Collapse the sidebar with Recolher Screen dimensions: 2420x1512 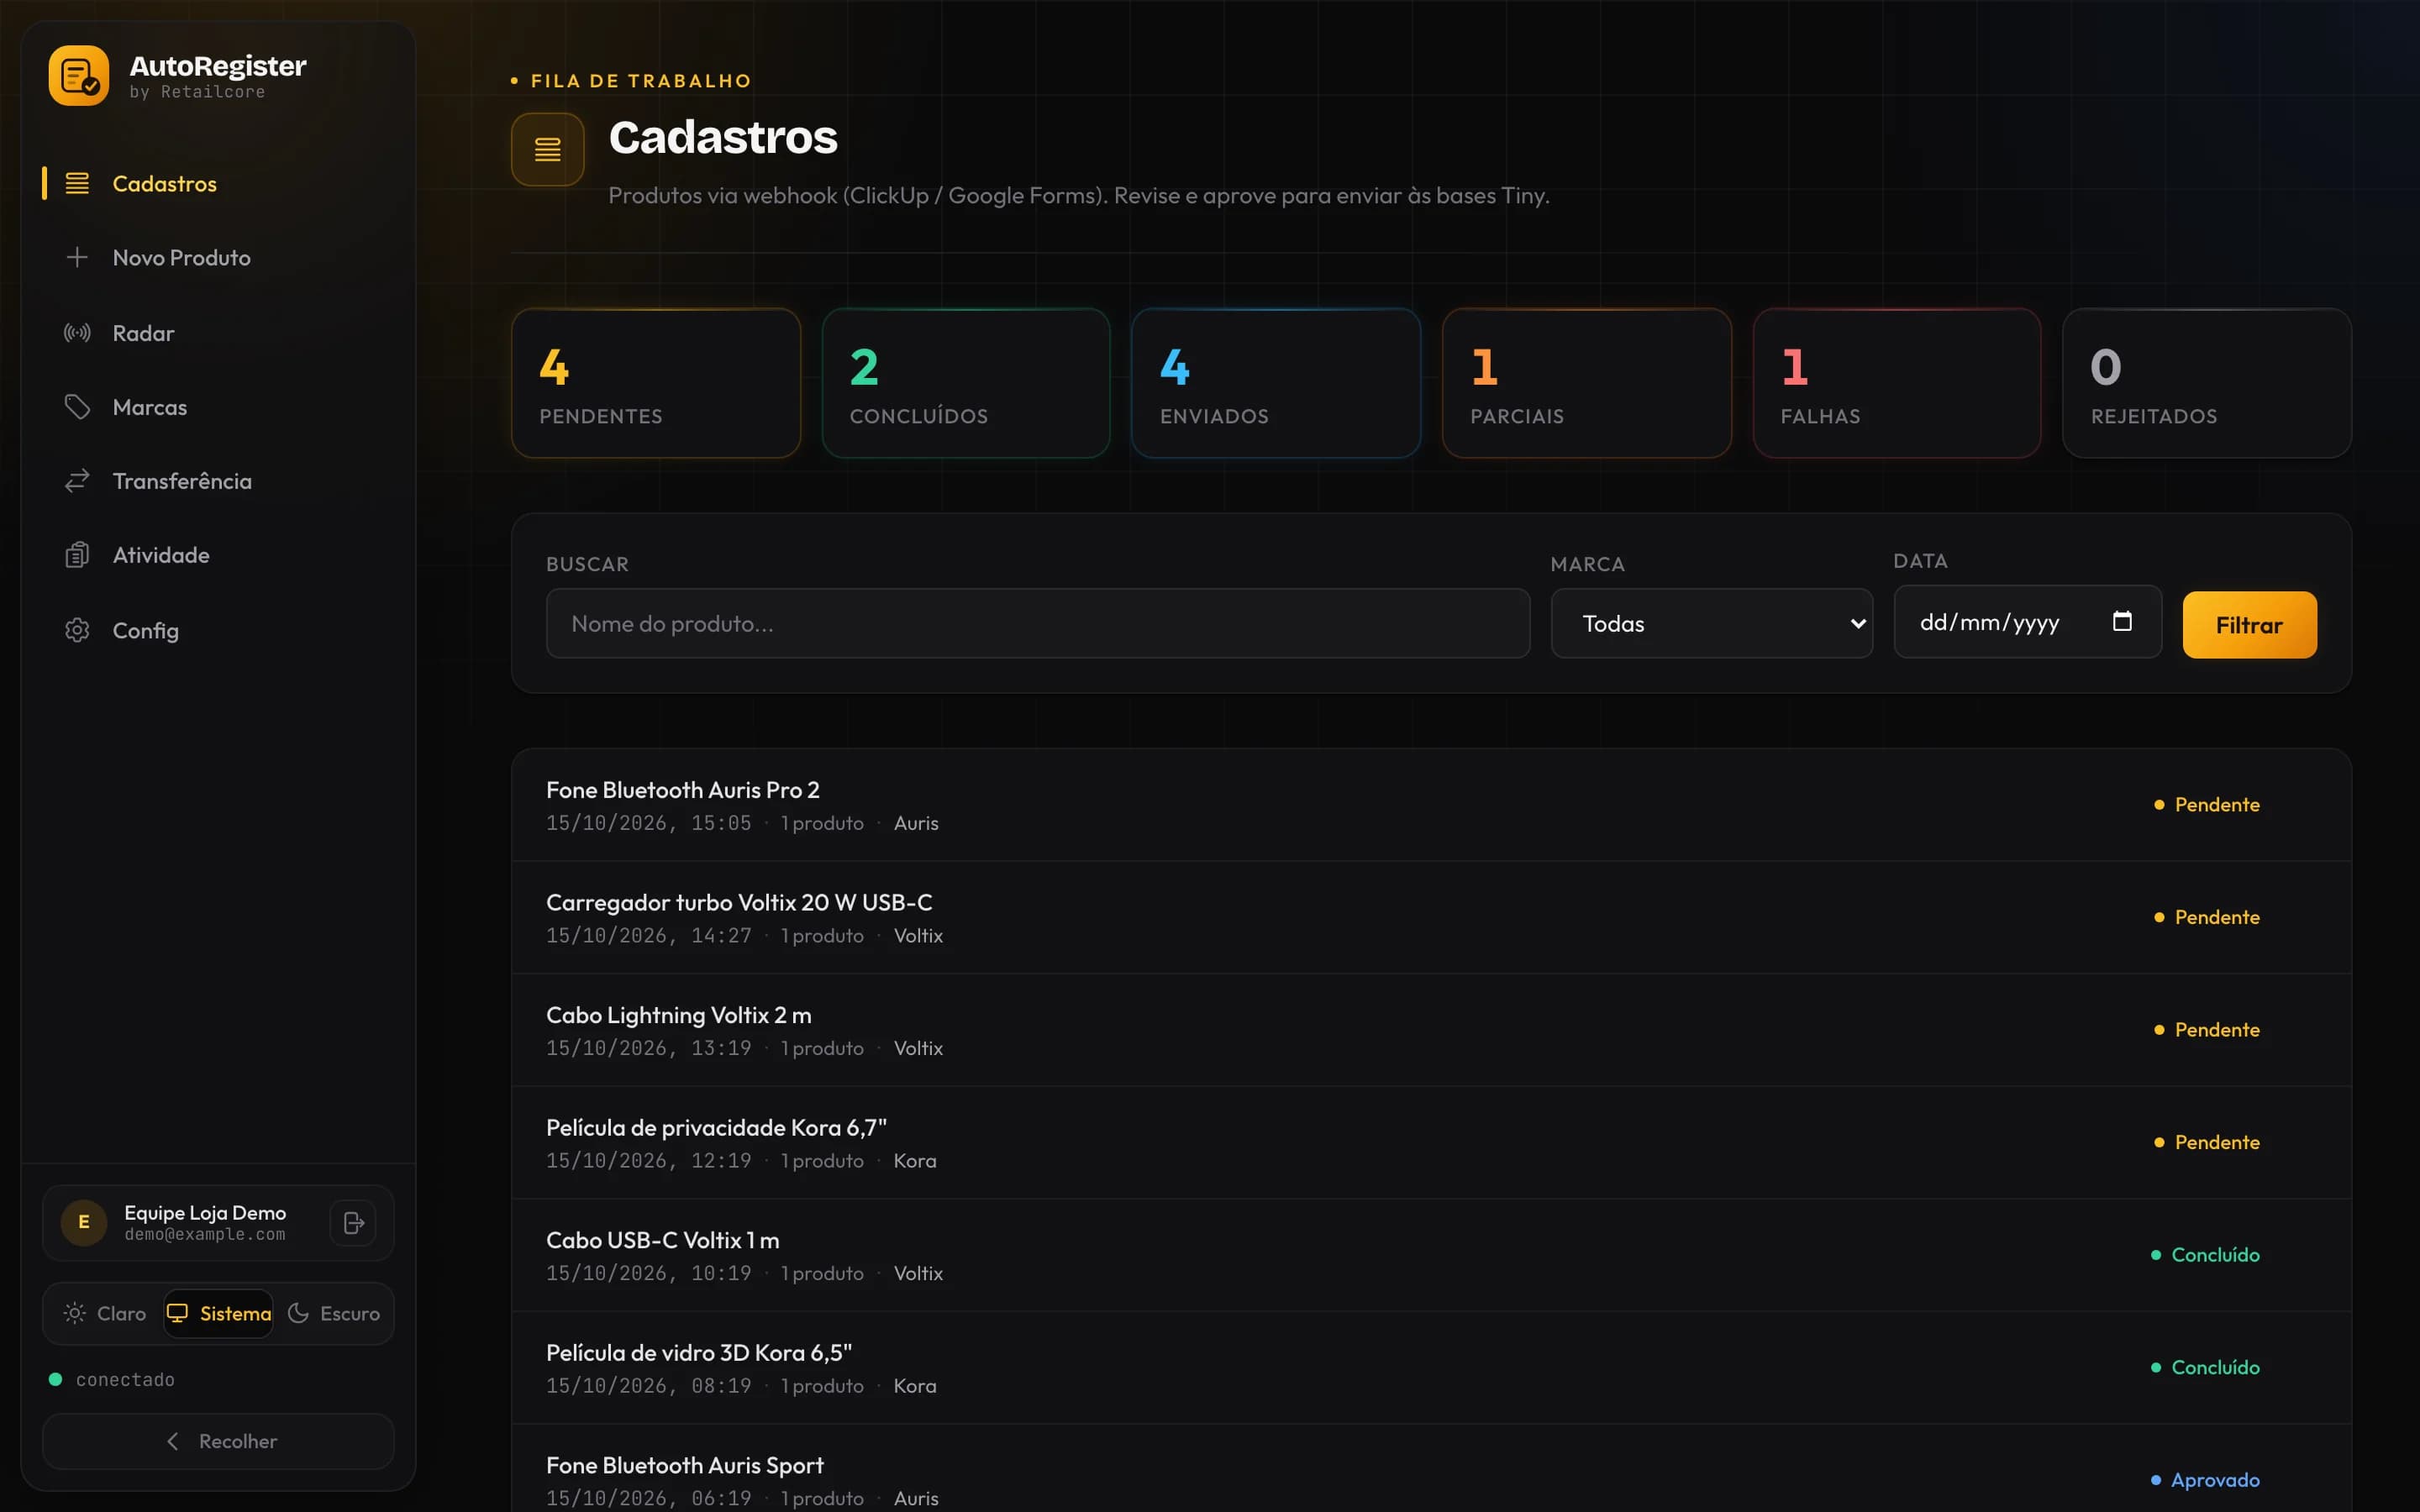(x=218, y=1442)
